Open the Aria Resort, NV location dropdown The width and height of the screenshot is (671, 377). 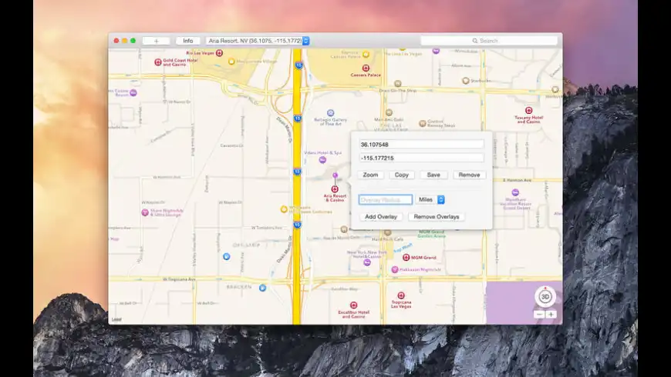(258, 41)
